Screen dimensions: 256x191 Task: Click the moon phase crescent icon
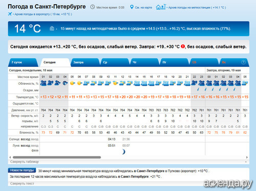pyautogui.click(x=124, y=152)
